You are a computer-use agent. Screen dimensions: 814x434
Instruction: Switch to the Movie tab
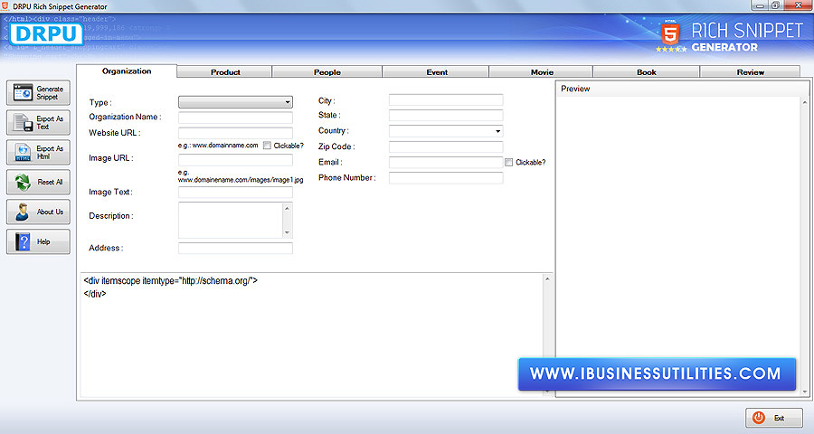542,72
